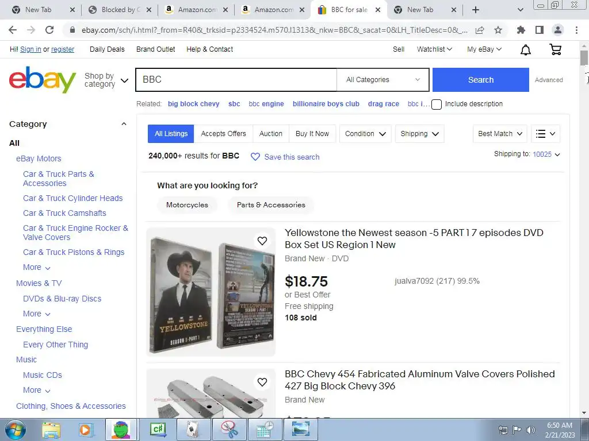This screenshot has height=441, width=589.
Task: Click the Action Center flag tray icon
Action: coord(517,430)
